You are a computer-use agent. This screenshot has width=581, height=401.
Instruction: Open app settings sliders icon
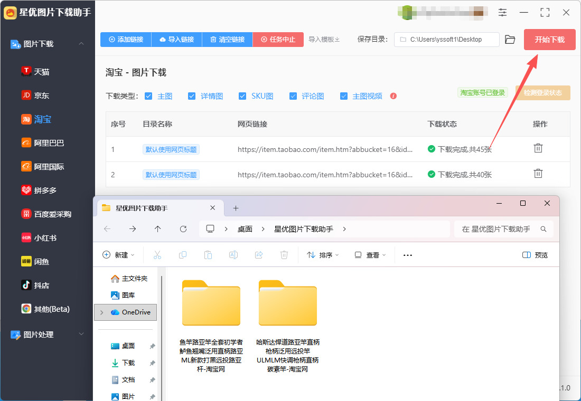(x=502, y=13)
